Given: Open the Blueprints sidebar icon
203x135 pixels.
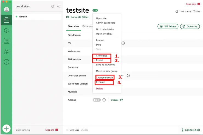Looking at the screenshot, I should coord(6,41).
